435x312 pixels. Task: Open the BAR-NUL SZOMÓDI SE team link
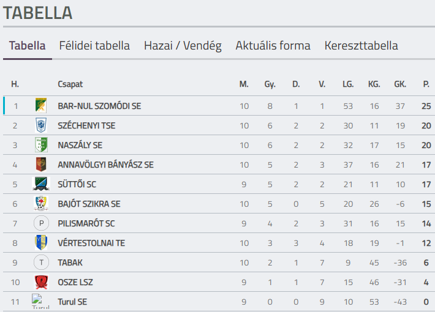(x=99, y=106)
